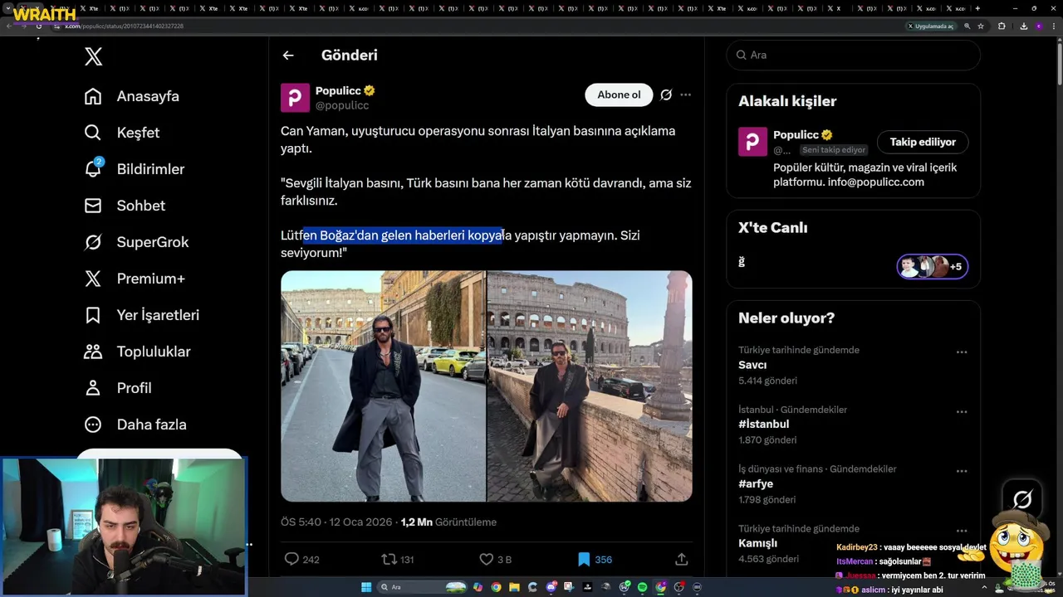Open the Kamışlı trending topic
This screenshot has width=1063, height=597.
(757, 544)
